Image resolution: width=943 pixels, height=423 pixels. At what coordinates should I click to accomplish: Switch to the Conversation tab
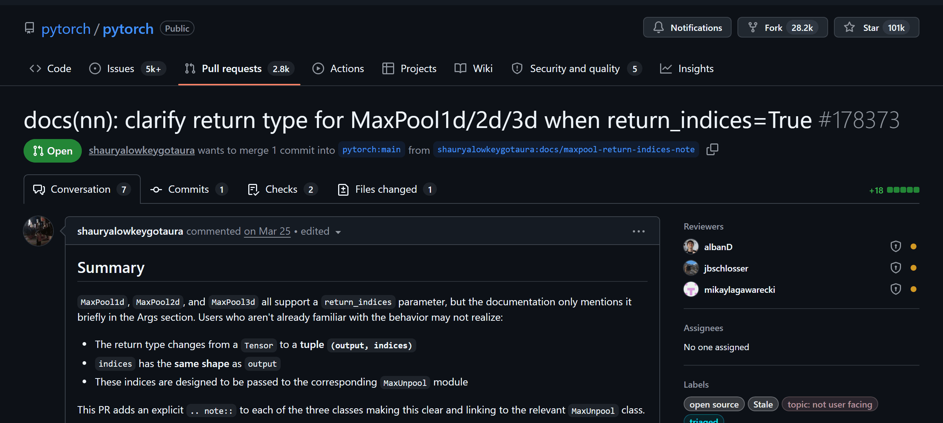click(x=82, y=189)
